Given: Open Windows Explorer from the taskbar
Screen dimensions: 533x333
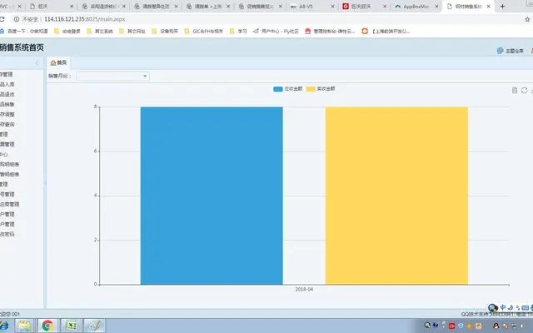Looking at the screenshot, I should (x=24, y=326).
